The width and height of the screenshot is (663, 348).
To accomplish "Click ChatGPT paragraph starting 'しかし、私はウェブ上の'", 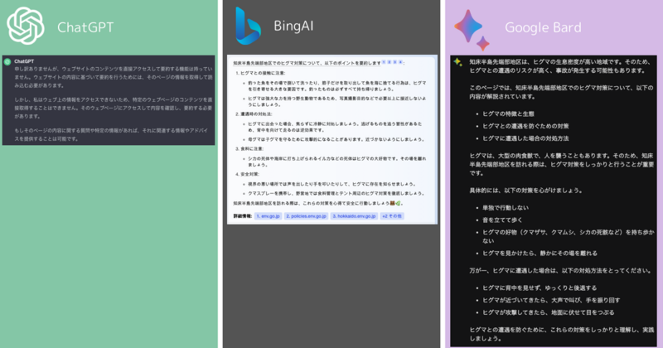I will coord(114,108).
